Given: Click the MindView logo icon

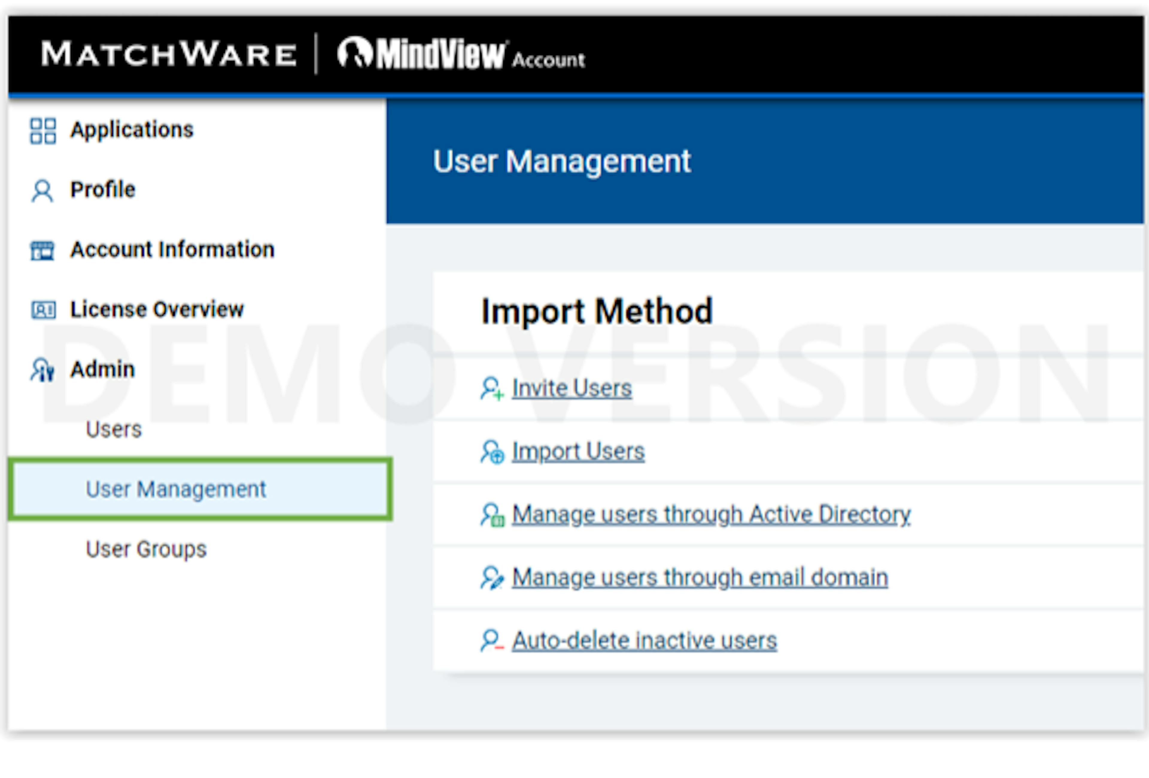Looking at the screenshot, I should click(x=355, y=52).
